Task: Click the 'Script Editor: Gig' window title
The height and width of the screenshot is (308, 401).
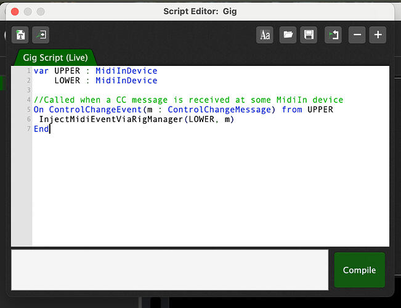Action: 200,12
